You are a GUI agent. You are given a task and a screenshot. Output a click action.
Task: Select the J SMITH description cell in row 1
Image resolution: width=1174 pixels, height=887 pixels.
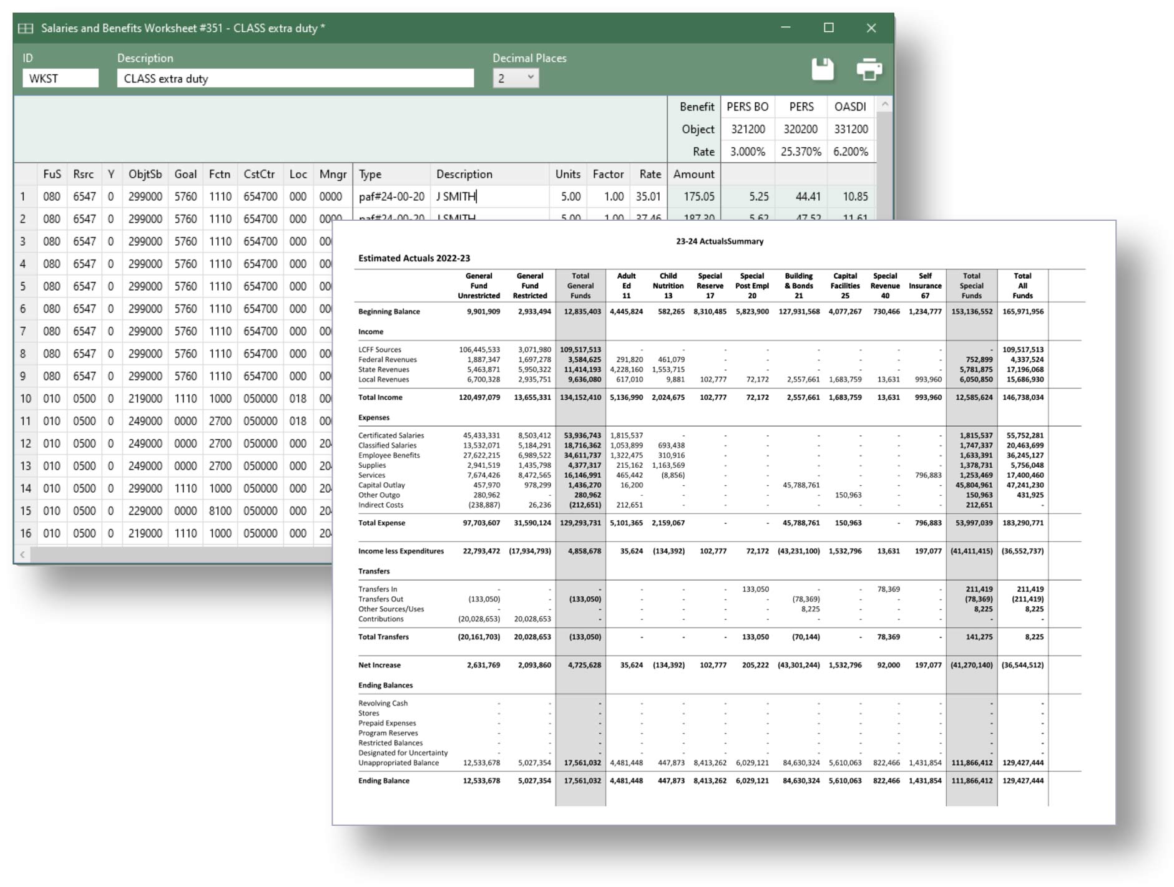point(489,196)
